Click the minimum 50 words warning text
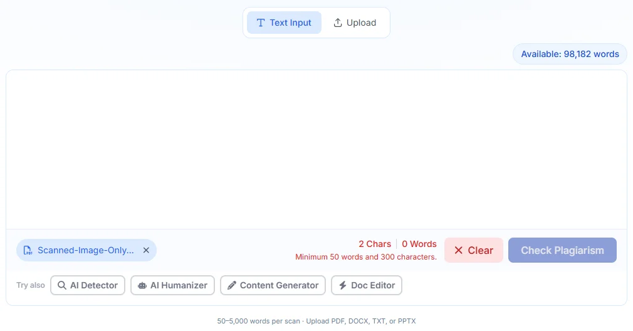The width and height of the screenshot is (633, 331). (366, 257)
